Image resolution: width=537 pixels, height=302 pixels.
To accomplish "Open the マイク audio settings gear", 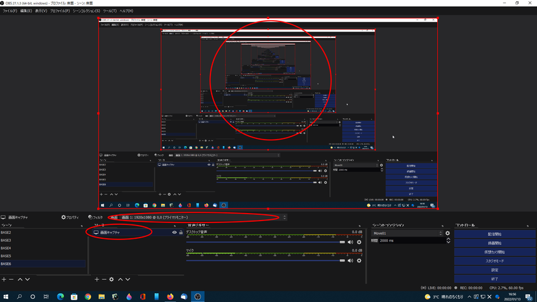I will (x=359, y=260).
